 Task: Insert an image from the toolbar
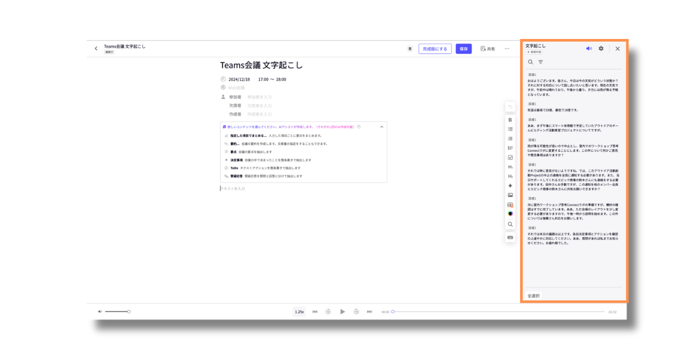point(510,195)
